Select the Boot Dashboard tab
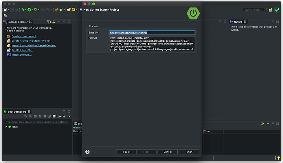 click(17, 112)
